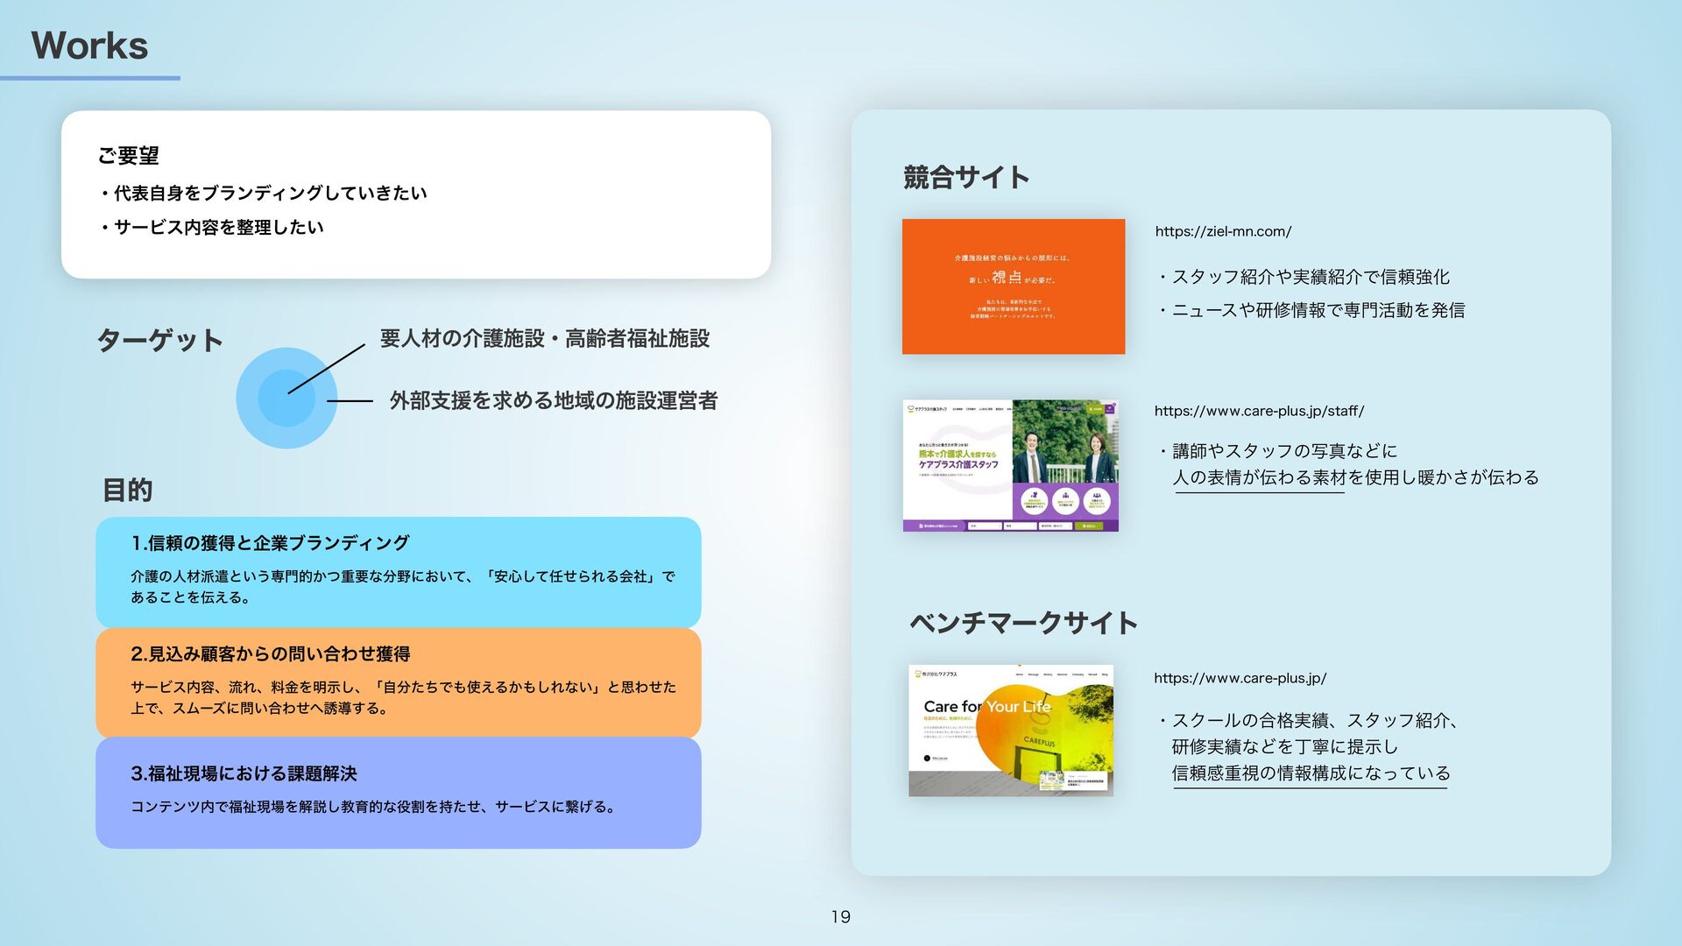The width and height of the screenshot is (1682, 946).
Task: Select the purple 福祉現場における課題解決 box
Action: (398, 792)
